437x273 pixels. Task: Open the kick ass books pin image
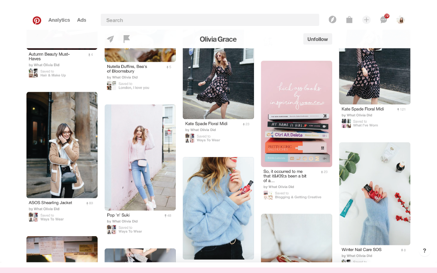click(x=296, y=114)
